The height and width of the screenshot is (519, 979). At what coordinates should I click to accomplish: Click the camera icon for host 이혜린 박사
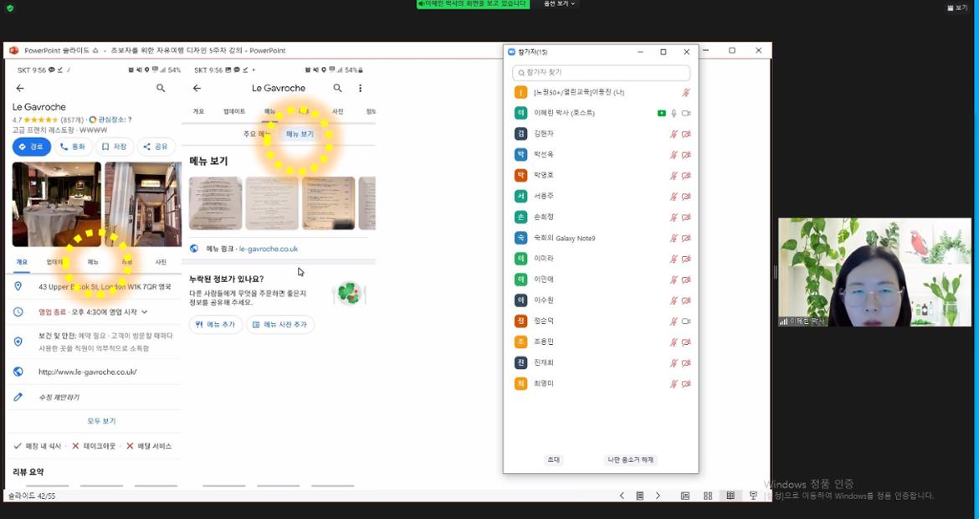coord(686,113)
